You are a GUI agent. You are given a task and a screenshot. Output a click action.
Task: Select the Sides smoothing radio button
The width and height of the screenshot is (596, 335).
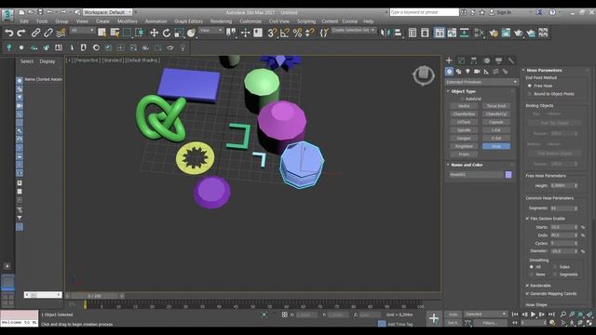(555, 267)
